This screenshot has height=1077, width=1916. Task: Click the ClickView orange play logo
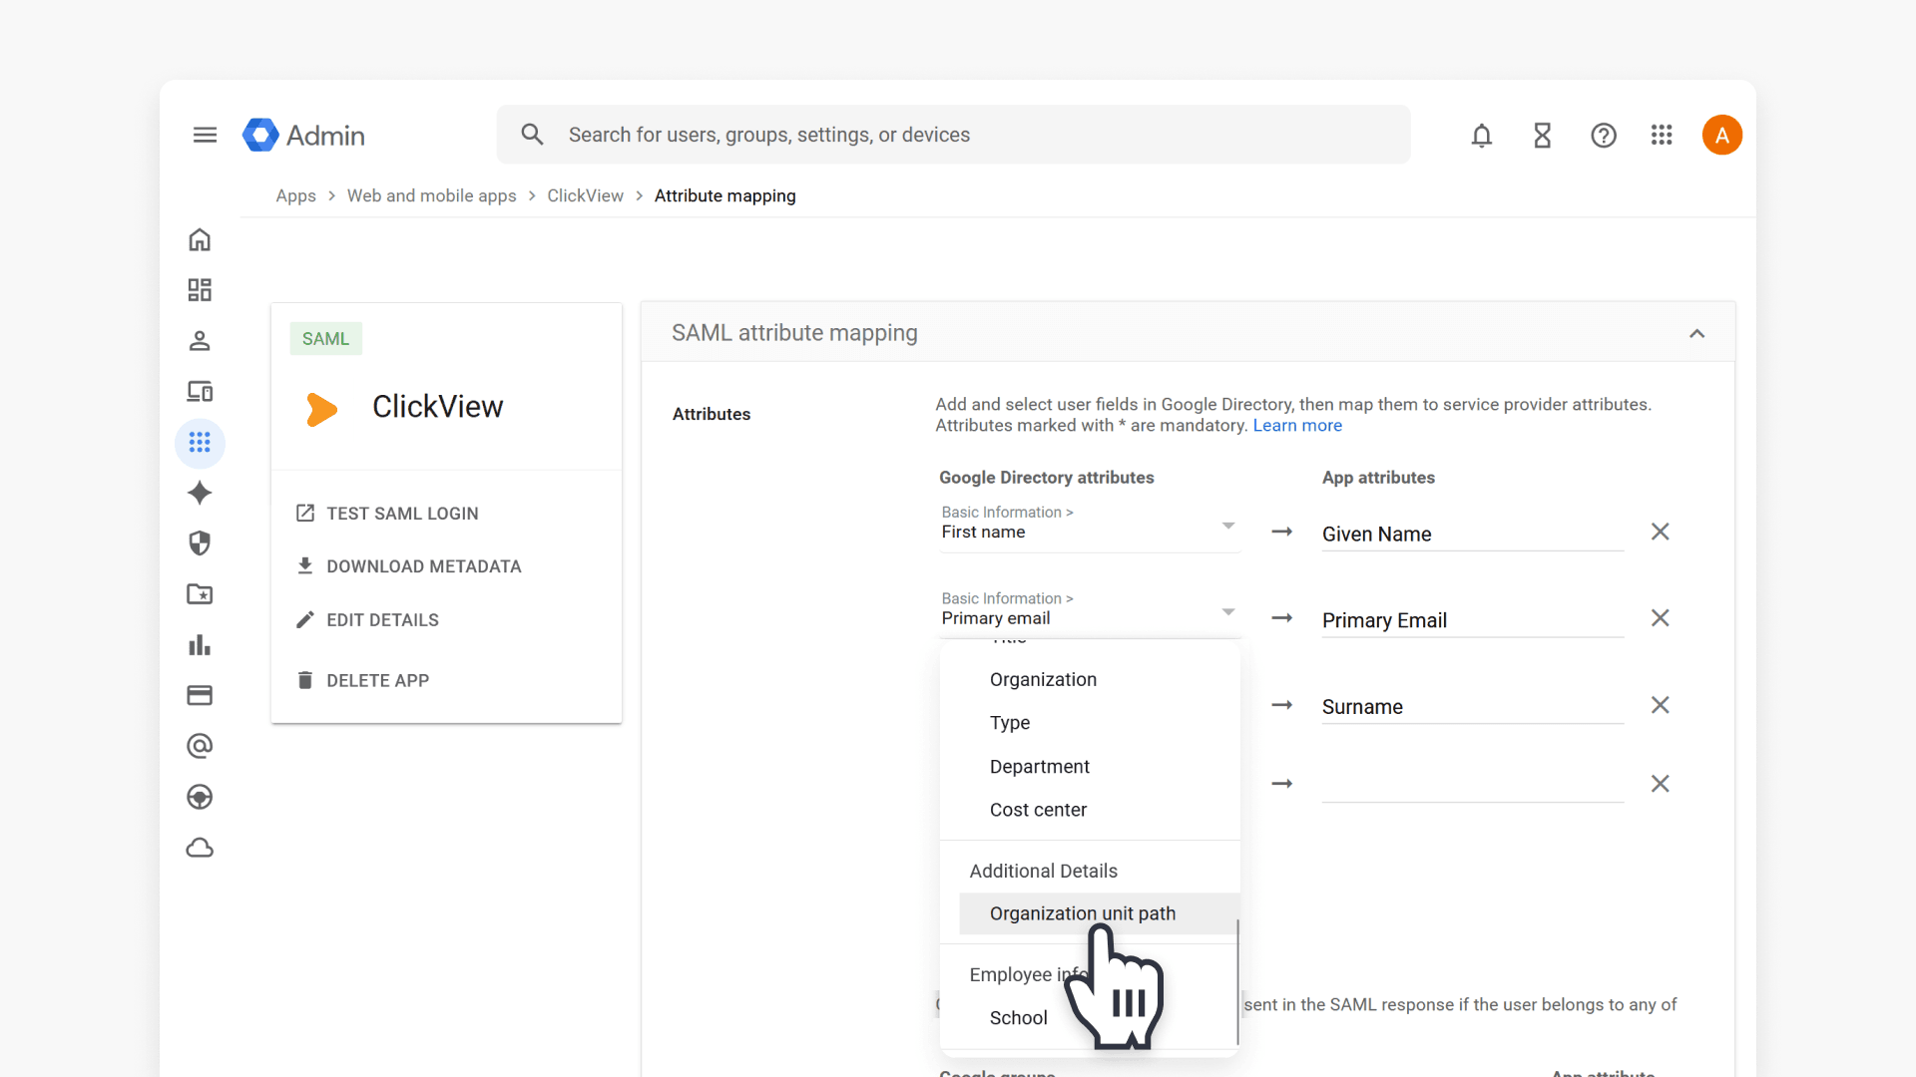click(321, 409)
